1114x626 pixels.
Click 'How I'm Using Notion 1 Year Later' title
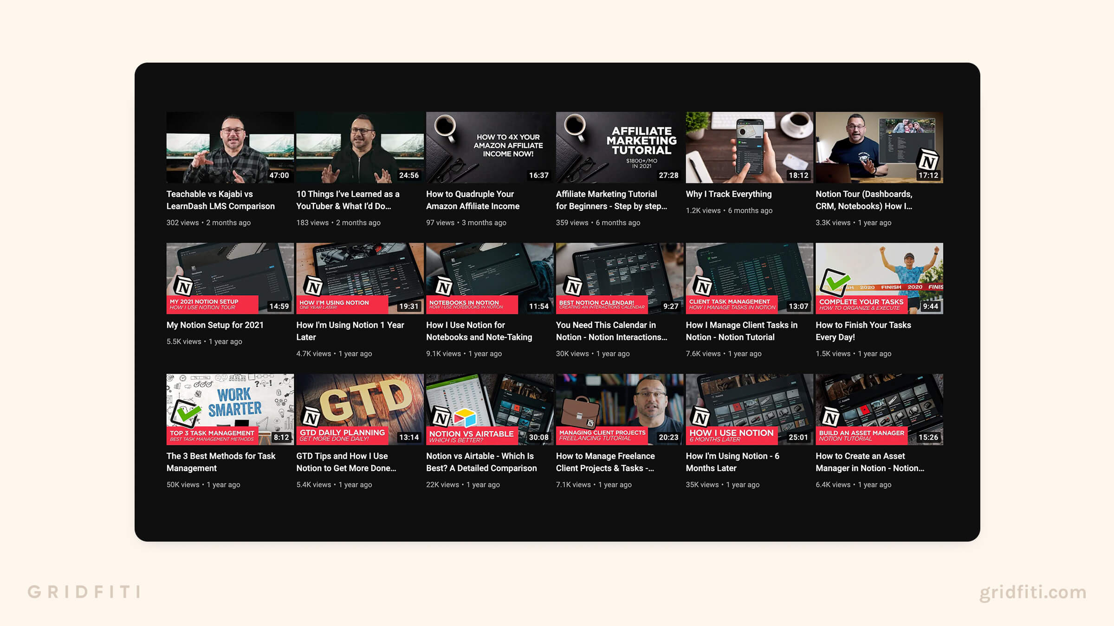click(350, 331)
